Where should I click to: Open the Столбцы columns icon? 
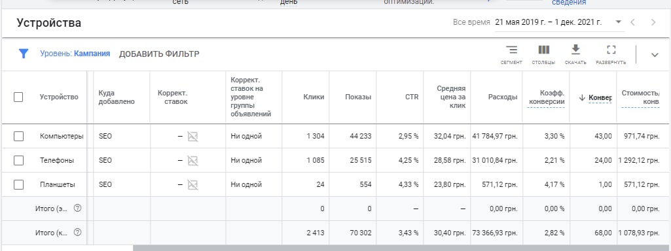tap(543, 50)
